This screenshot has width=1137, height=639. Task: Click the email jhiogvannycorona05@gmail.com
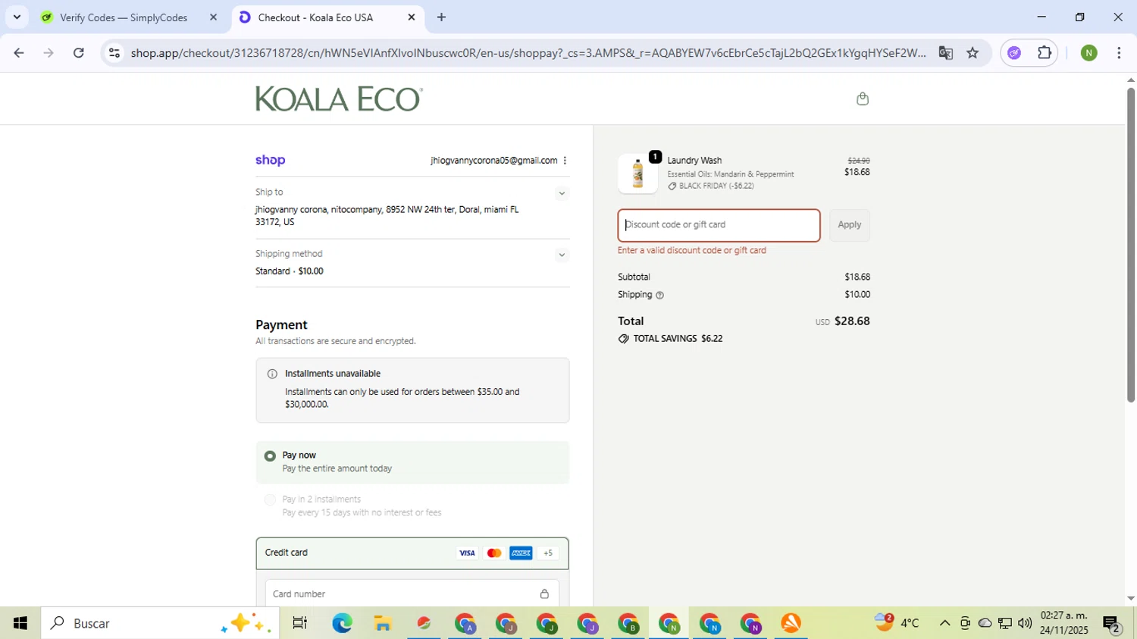[493, 160]
